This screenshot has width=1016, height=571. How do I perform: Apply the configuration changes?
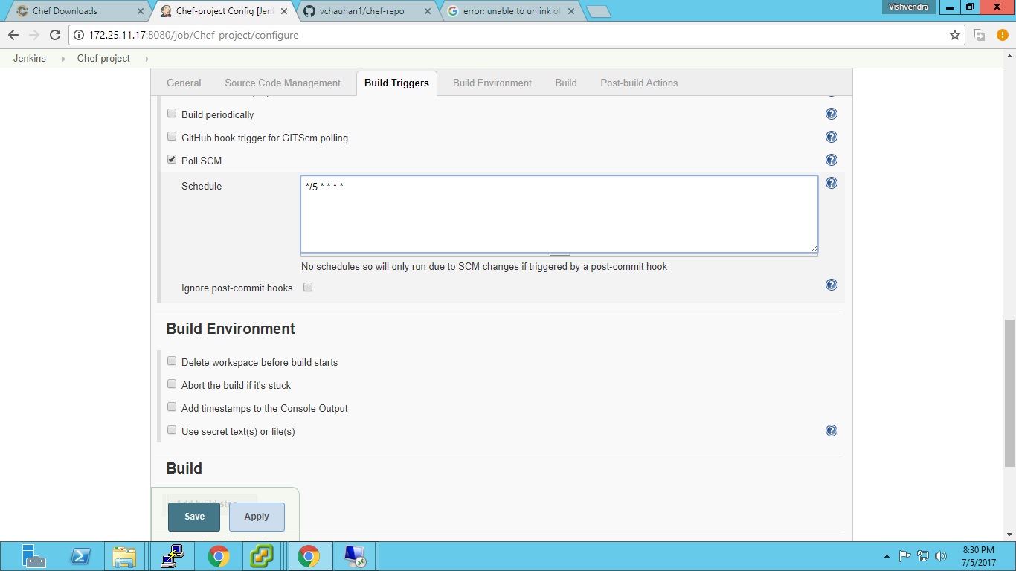(256, 516)
